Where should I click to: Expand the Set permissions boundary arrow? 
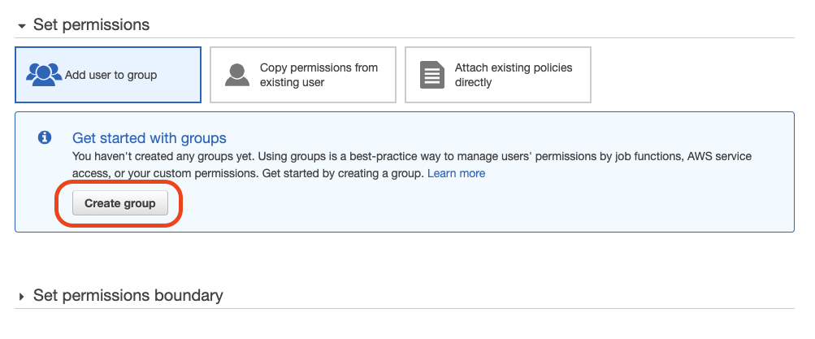click(21, 297)
